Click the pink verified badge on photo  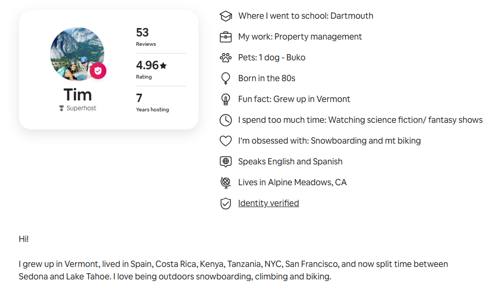coord(98,71)
